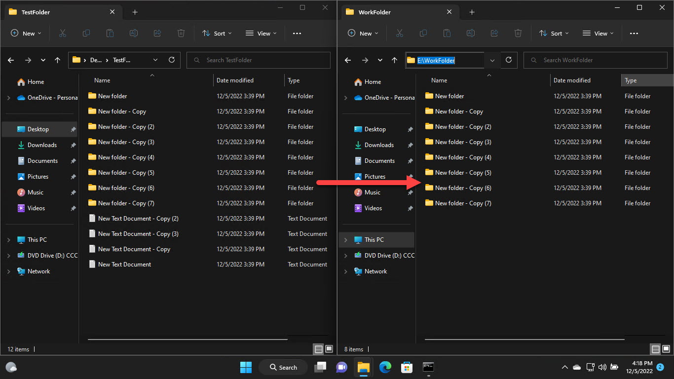674x379 pixels.
Task: Switch TestFolder to details view layout
Action: pos(319,349)
